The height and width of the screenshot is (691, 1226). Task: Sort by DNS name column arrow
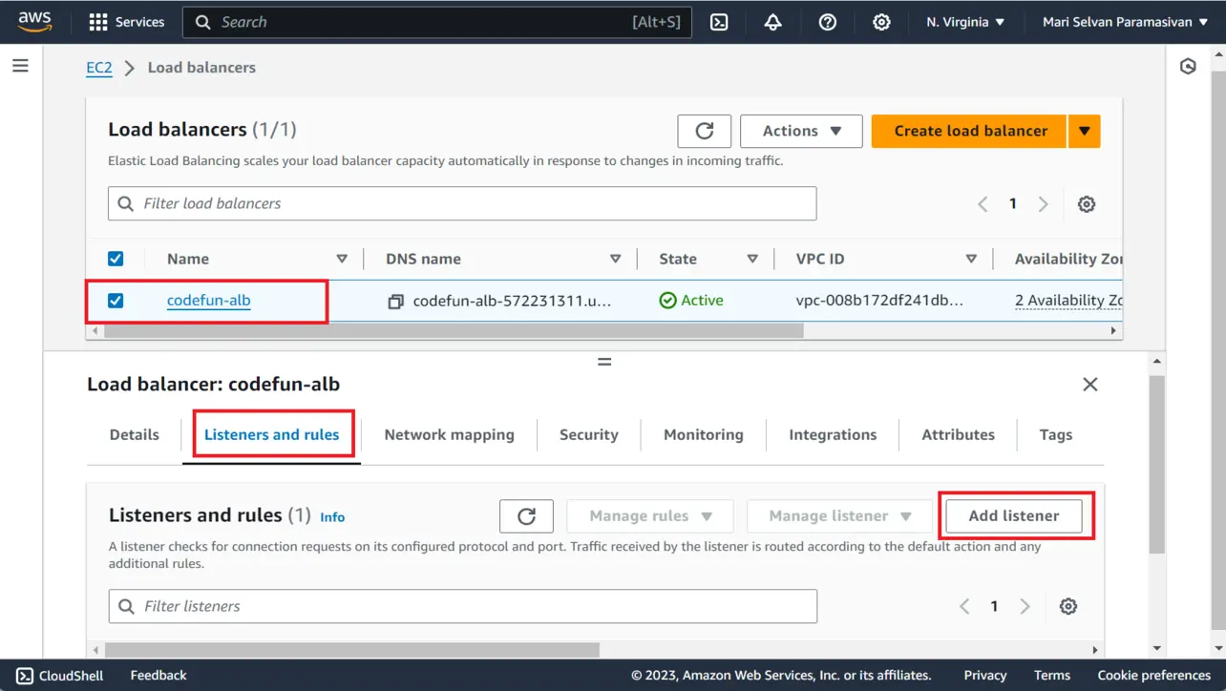615,259
